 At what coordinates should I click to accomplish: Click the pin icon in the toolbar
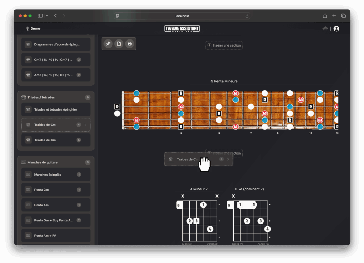tap(108, 44)
